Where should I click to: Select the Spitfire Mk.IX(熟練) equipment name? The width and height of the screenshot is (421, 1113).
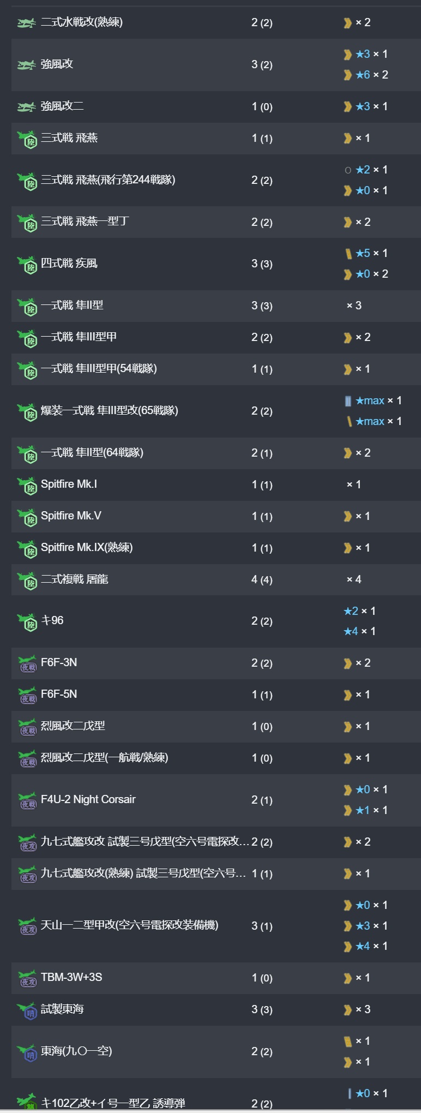(87, 547)
